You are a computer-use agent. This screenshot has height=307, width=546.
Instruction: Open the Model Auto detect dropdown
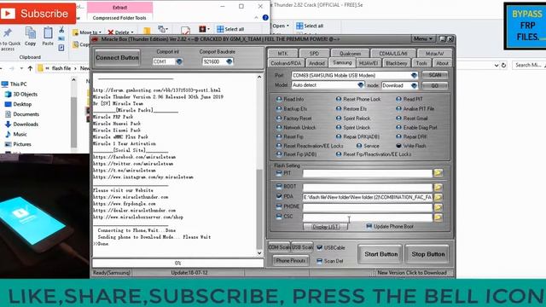pos(360,85)
